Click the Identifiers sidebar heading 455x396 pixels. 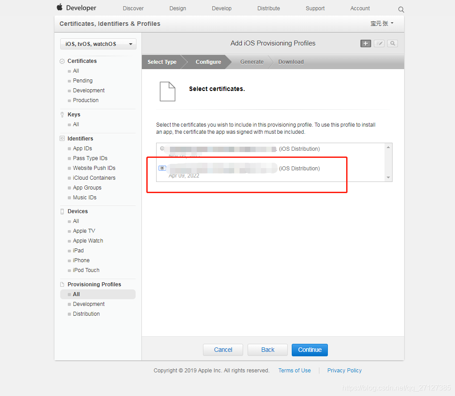(80, 139)
